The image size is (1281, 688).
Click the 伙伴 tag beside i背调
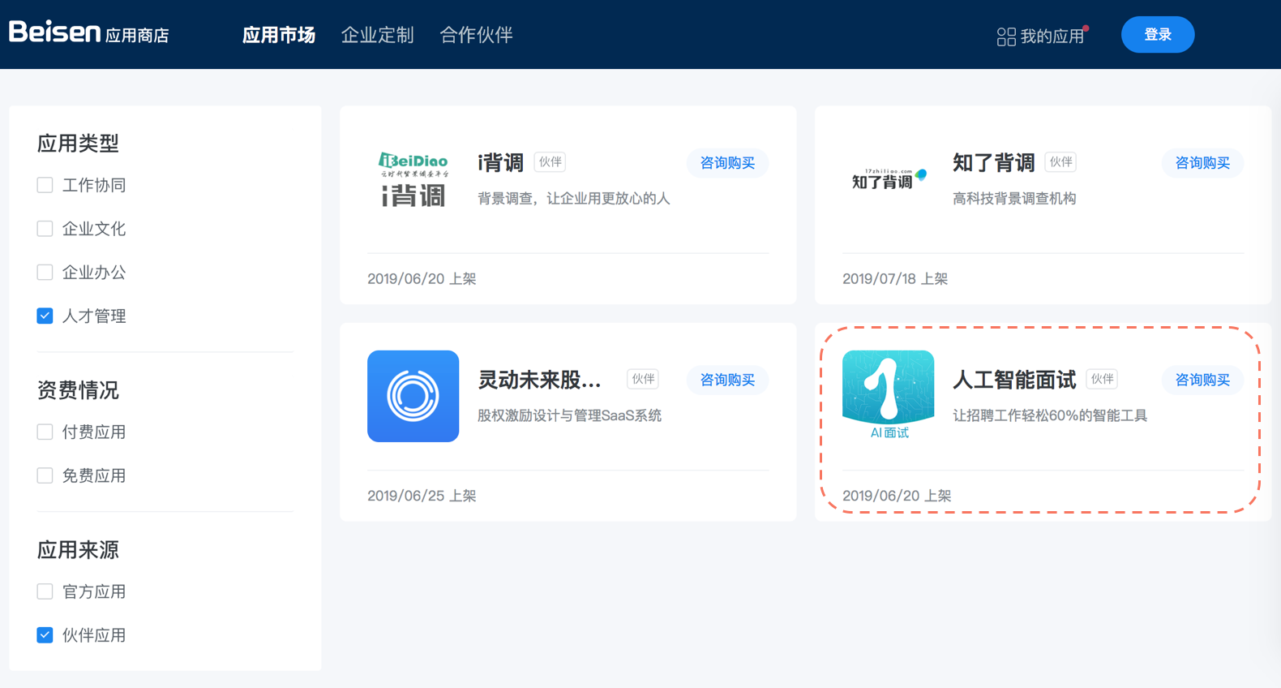coord(550,162)
